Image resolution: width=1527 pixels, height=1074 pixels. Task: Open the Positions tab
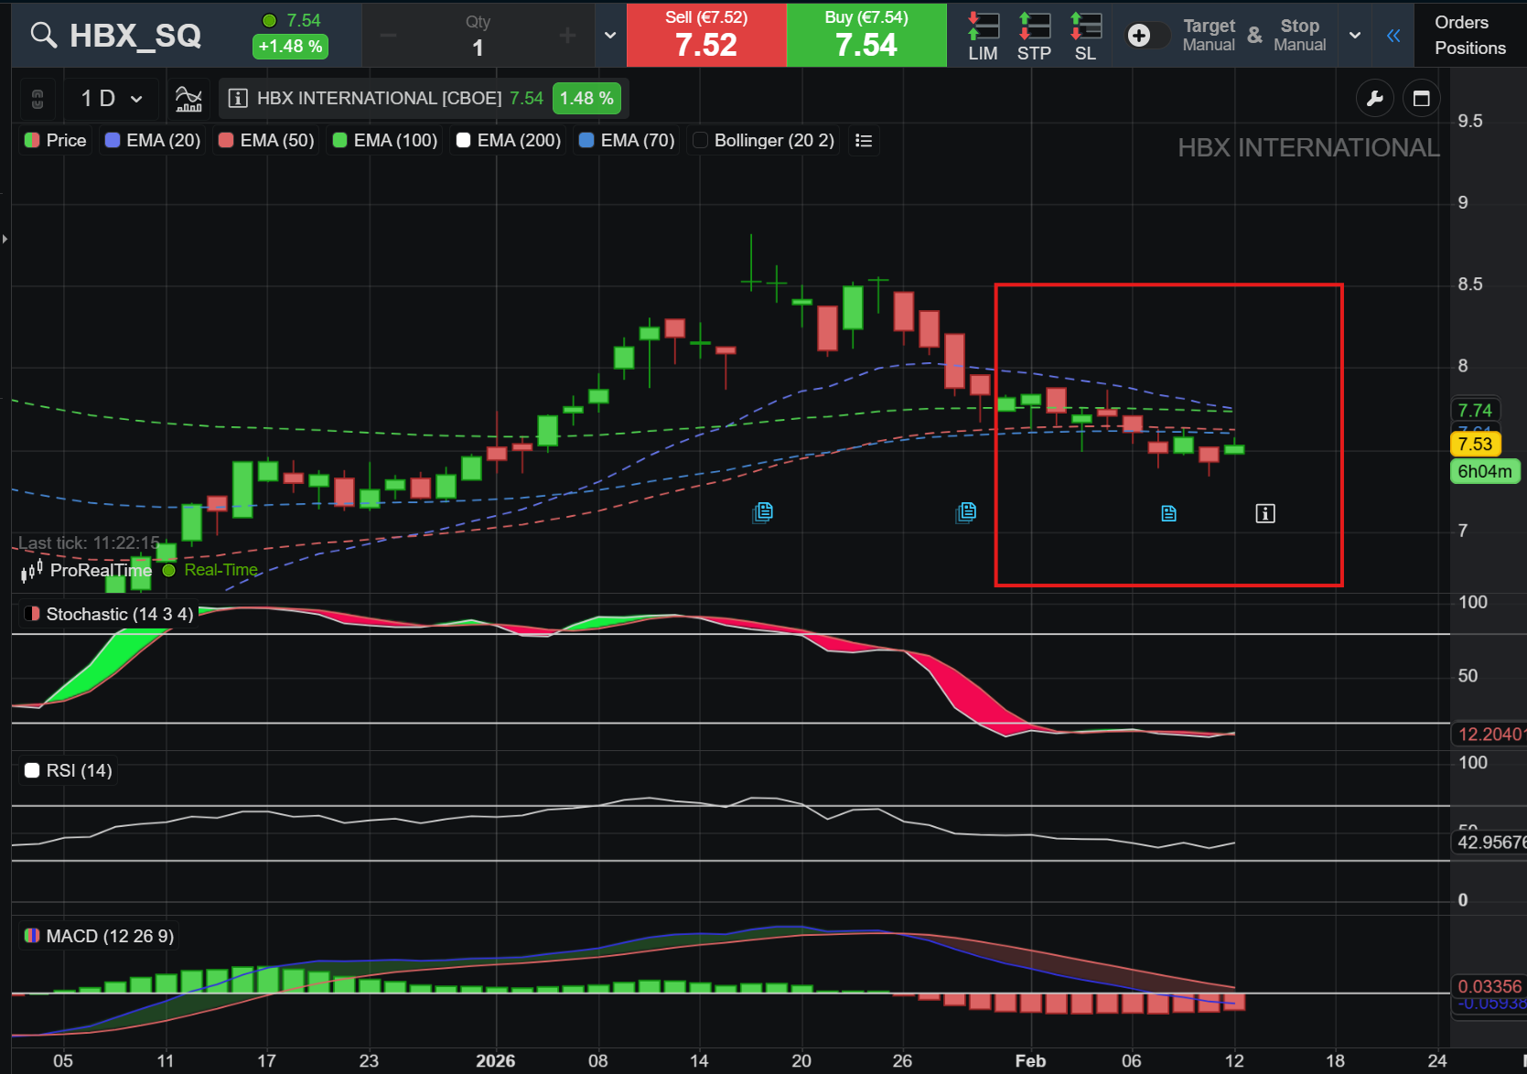[x=1469, y=48]
